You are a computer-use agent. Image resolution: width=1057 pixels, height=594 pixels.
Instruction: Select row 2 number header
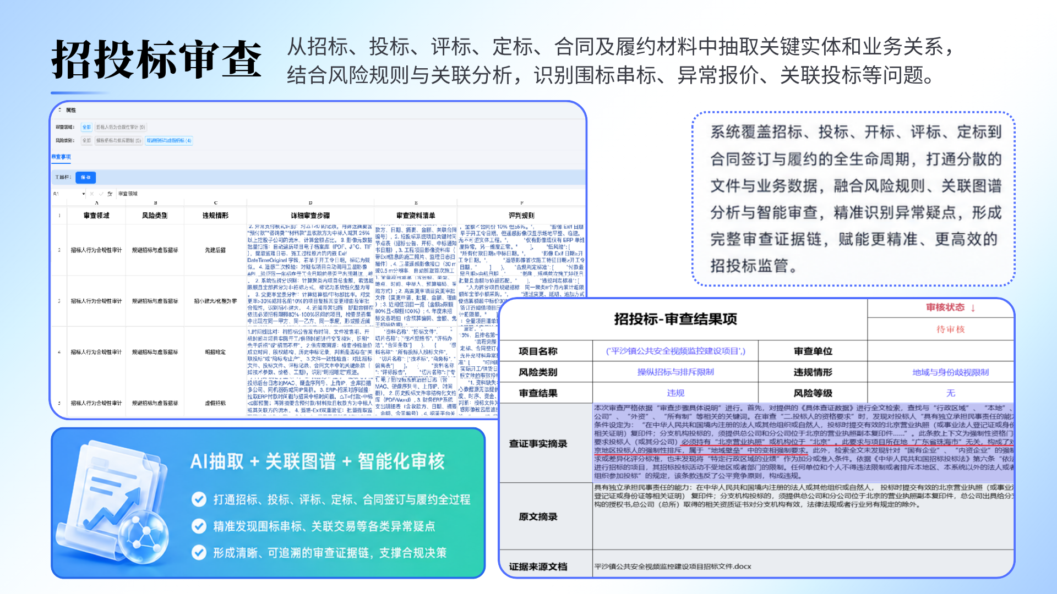(59, 250)
